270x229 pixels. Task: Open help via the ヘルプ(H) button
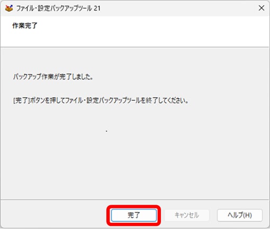coord(240,215)
